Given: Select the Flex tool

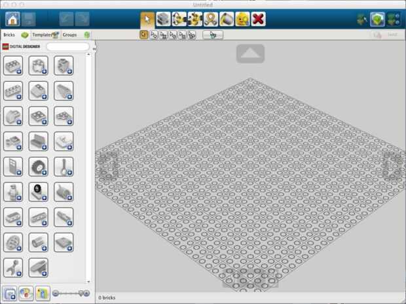Looking at the screenshot, I should tap(211, 19).
